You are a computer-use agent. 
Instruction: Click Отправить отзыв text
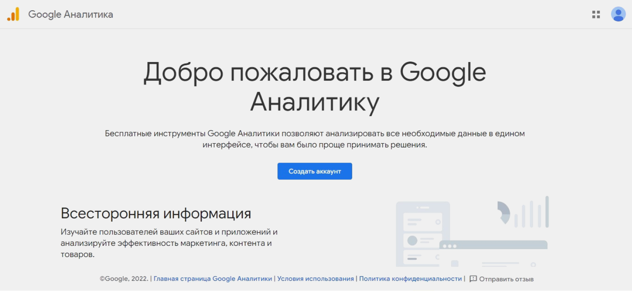[506, 279]
